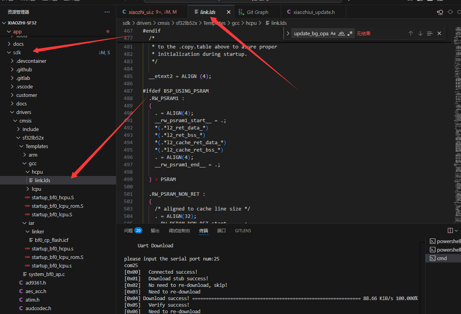
Task: Expand the Include folder
Action: pyautogui.click(x=18, y=129)
